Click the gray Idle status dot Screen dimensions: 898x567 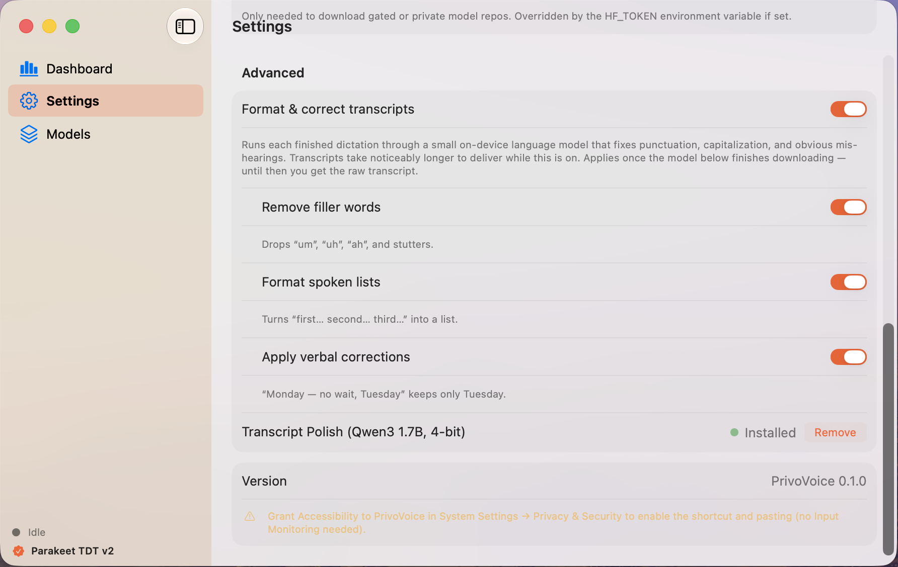tap(16, 532)
